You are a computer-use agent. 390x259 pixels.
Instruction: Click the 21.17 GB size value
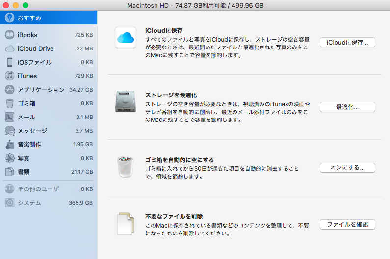click(x=82, y=172)
